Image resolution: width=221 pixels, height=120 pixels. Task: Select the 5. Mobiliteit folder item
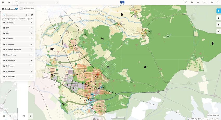click(x=10, y=60)
